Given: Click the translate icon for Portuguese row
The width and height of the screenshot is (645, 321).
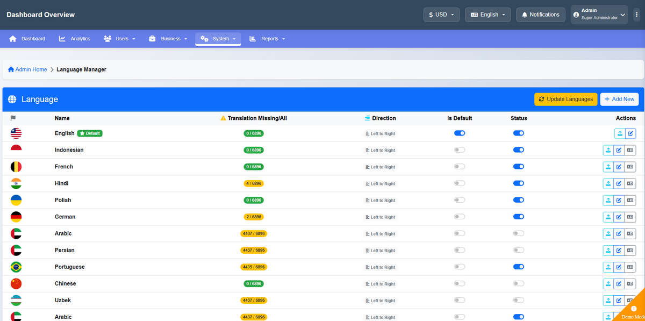Looking at the screenshot, I should 630,267.
